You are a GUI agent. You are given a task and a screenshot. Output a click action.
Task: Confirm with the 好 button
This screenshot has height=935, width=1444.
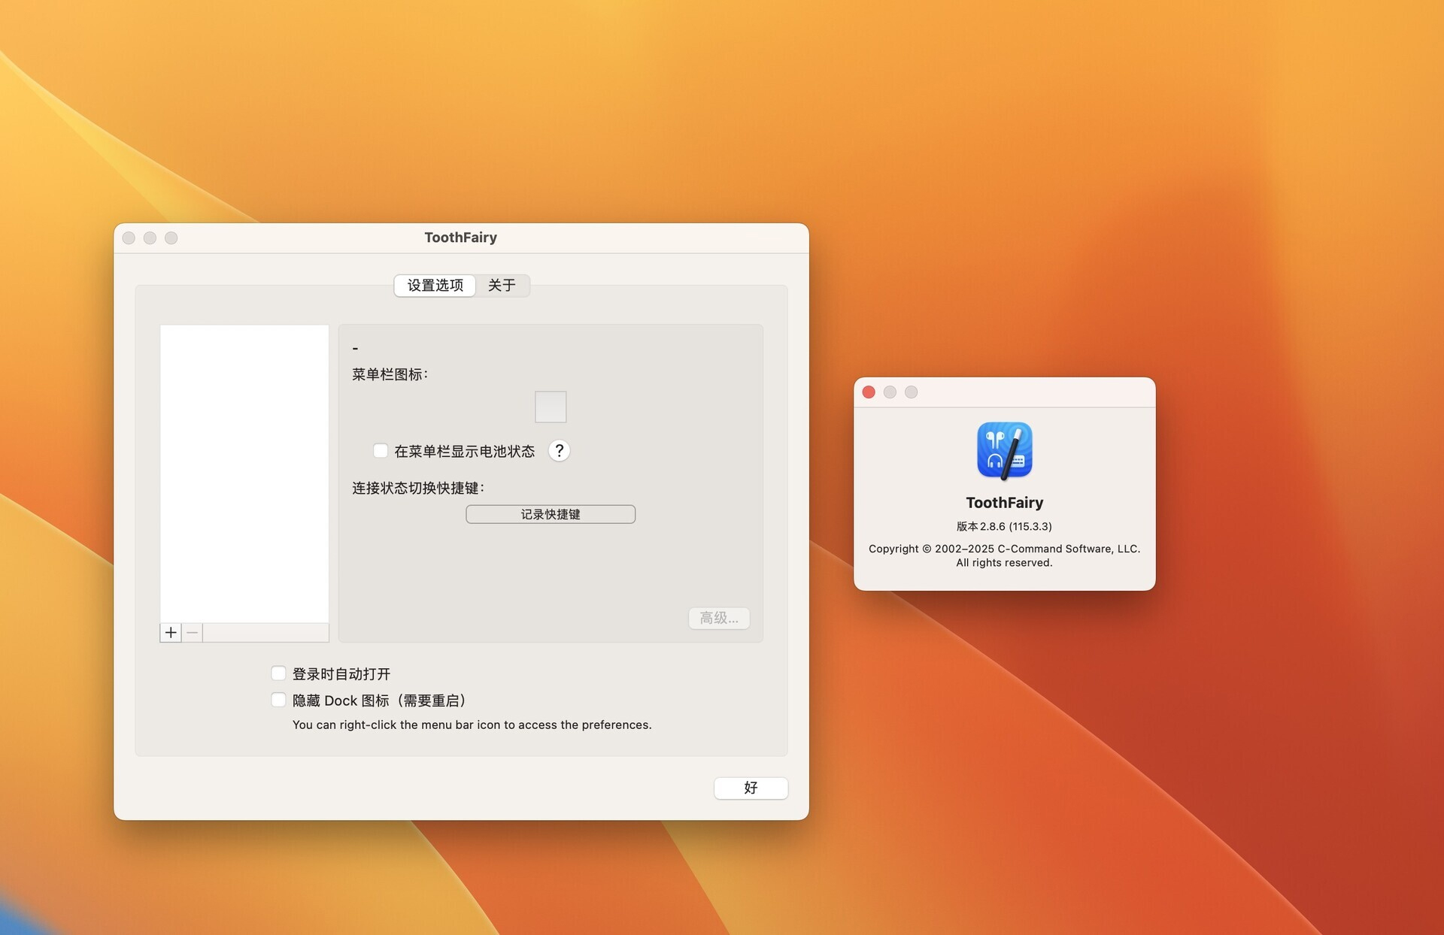(x=751, y=788)
